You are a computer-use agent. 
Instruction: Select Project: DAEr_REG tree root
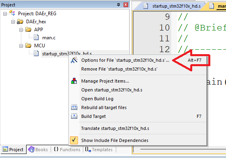[37, 14]
